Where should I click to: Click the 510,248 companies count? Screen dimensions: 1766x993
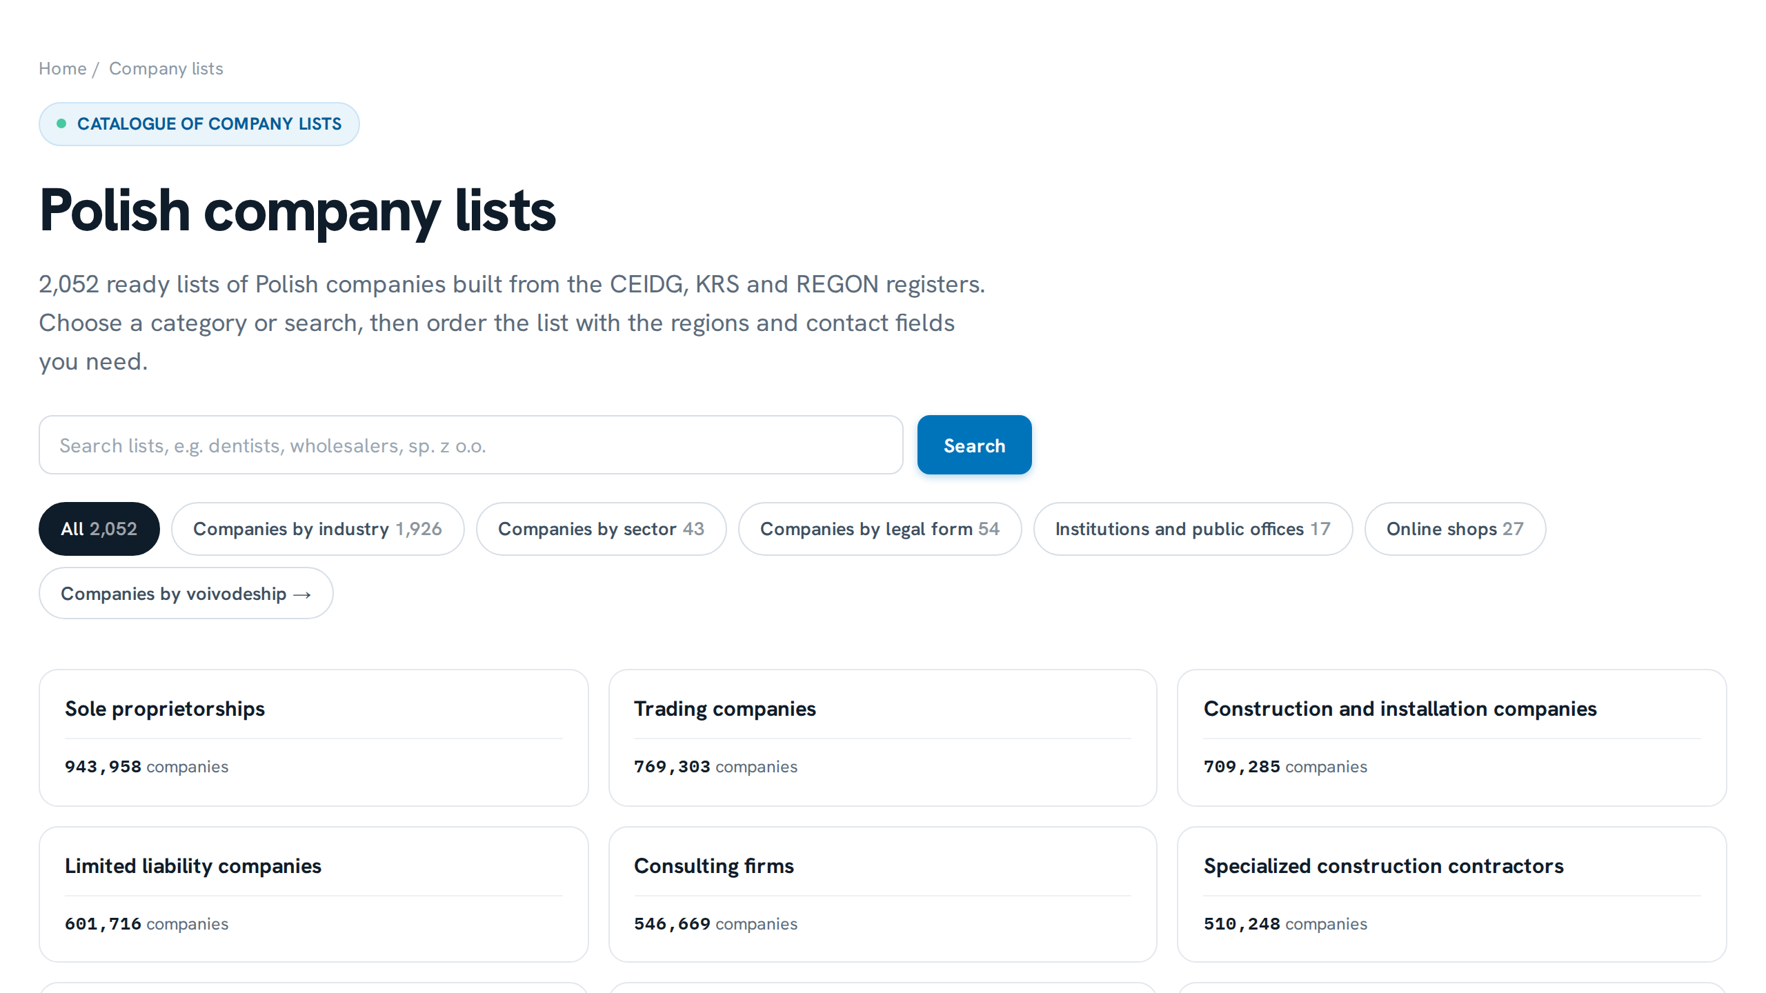tap(1285, 924)
